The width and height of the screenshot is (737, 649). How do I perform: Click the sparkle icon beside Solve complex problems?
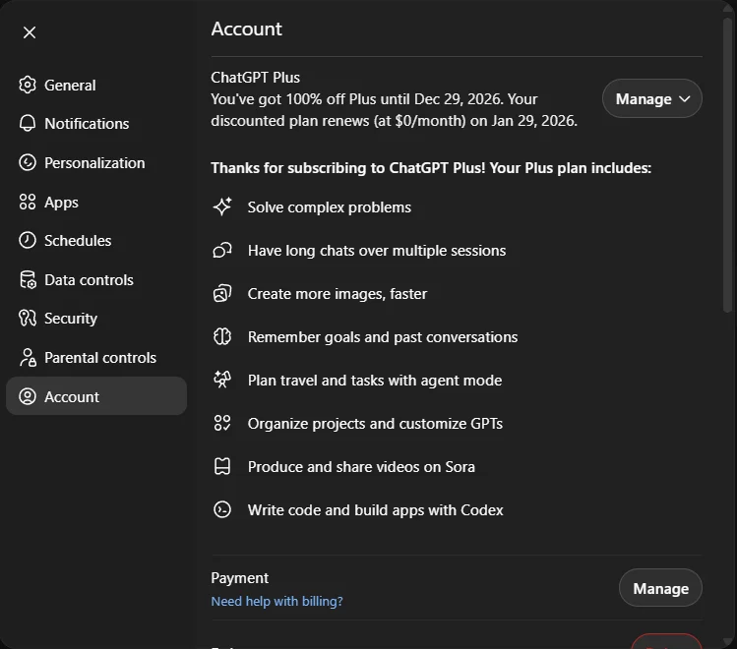coord(222,206)
